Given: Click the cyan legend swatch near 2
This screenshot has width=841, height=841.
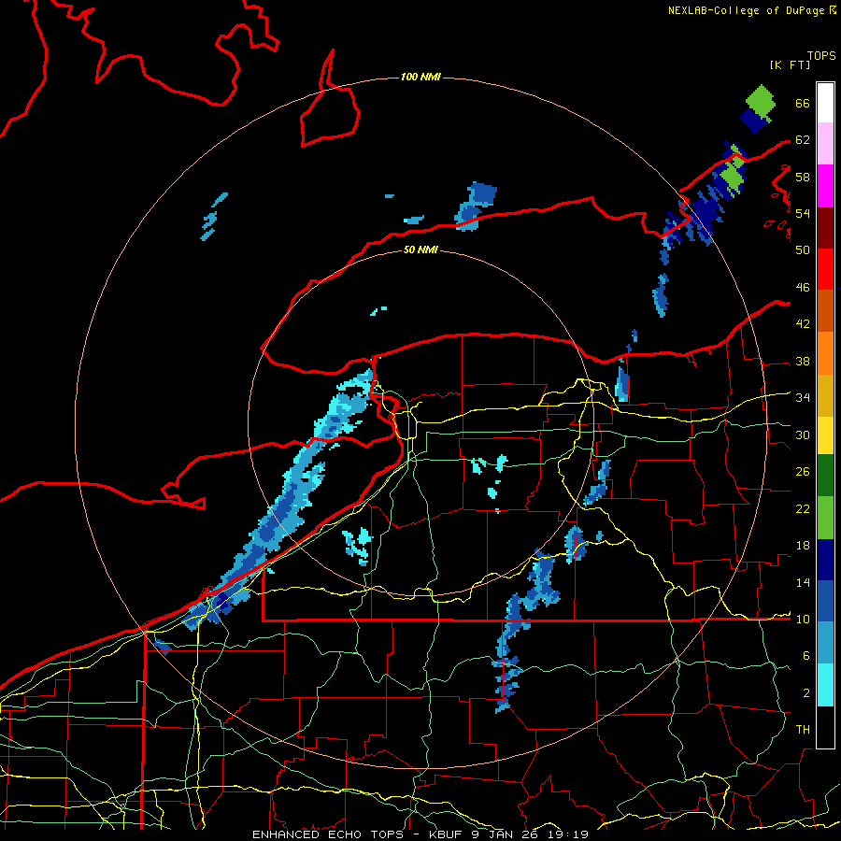Looking at the screenshot, I should [x=825, y=684].
